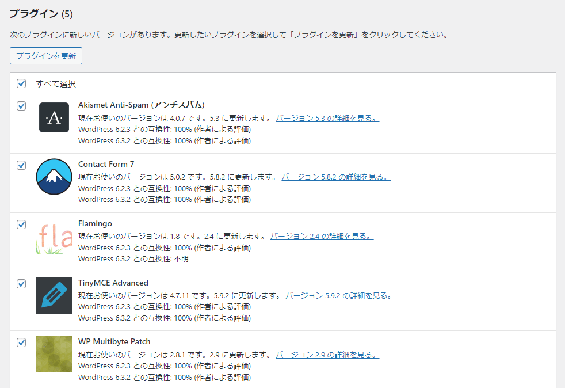Click Contact Form 7's WordPress 6.2.3 compatibility line
The width and height of the screenshot is (565, 388).
pos(165,189)
